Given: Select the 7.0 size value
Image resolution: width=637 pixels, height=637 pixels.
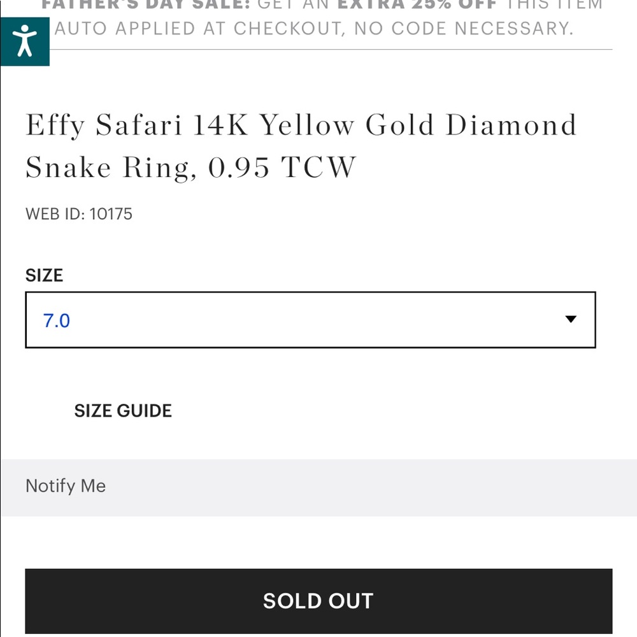Looking at the screenshot, I should (x=57, y=320).
